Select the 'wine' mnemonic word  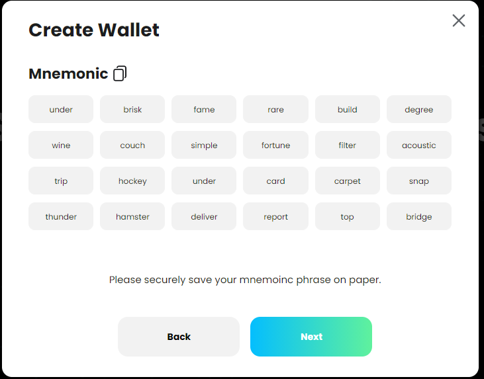tap(61, 145)
